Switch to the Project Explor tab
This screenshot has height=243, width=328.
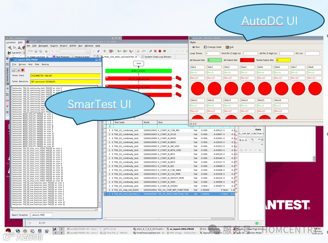pyautogui.click(x=81, y=57)
